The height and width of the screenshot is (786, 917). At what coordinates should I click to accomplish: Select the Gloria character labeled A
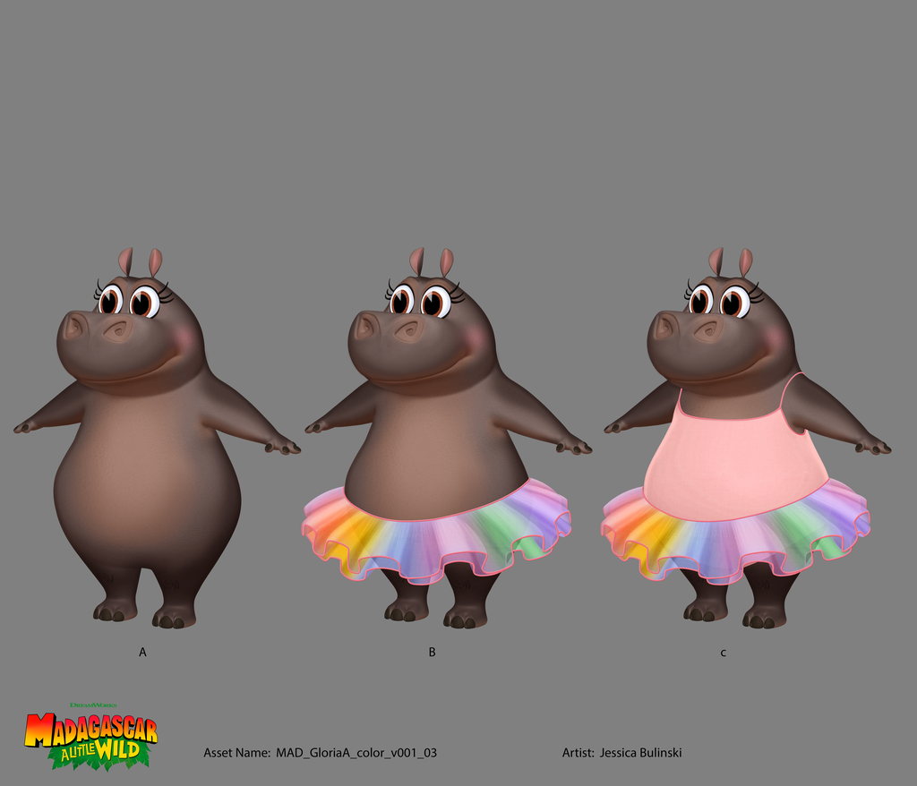click(x=157, y=438)
